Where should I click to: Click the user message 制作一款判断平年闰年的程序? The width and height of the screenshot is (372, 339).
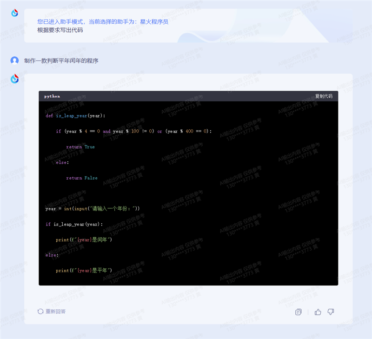pyautogui.click(x=61, y=61)
